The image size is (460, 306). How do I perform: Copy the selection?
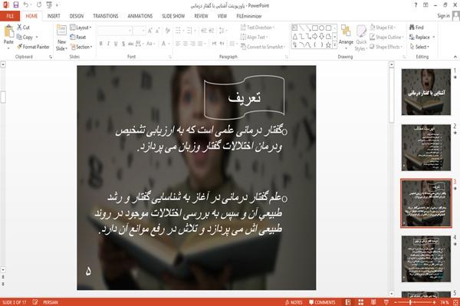pos(25,38)
